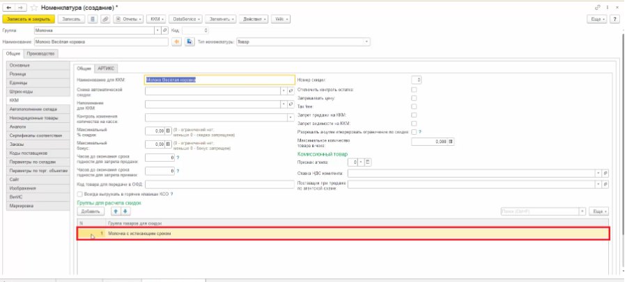The image size is (627, 282).
Task: Open attached files paperclip icon
Action: pyautogui.click(x=105, y=19)
